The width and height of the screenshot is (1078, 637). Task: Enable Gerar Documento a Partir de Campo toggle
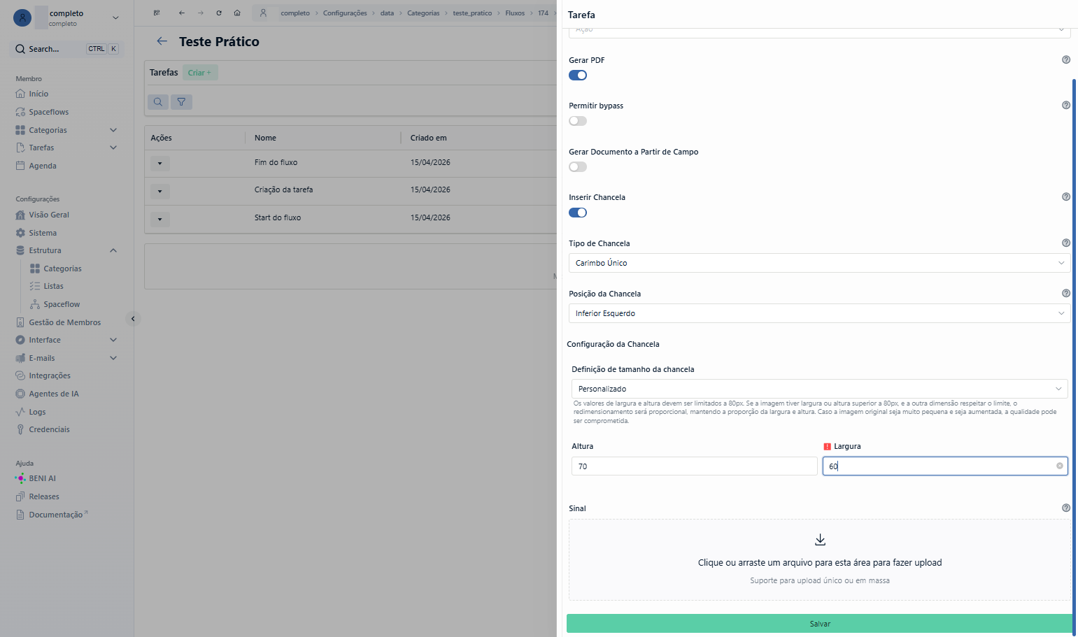[x=578, y=166]
